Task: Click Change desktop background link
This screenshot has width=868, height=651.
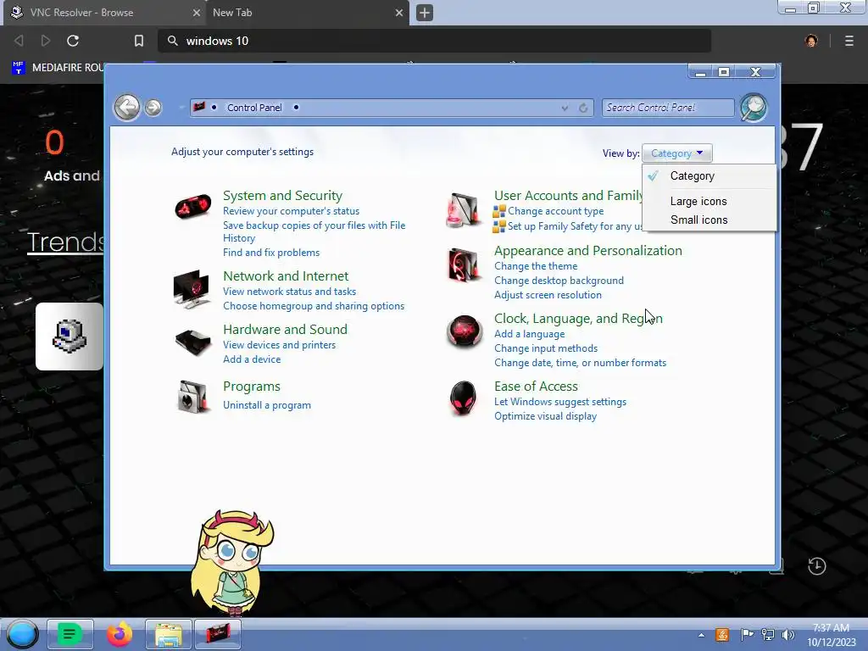Action: point(559,281)
